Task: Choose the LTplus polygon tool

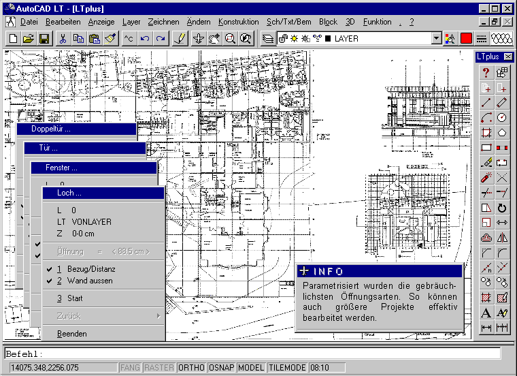Action: 502,133
